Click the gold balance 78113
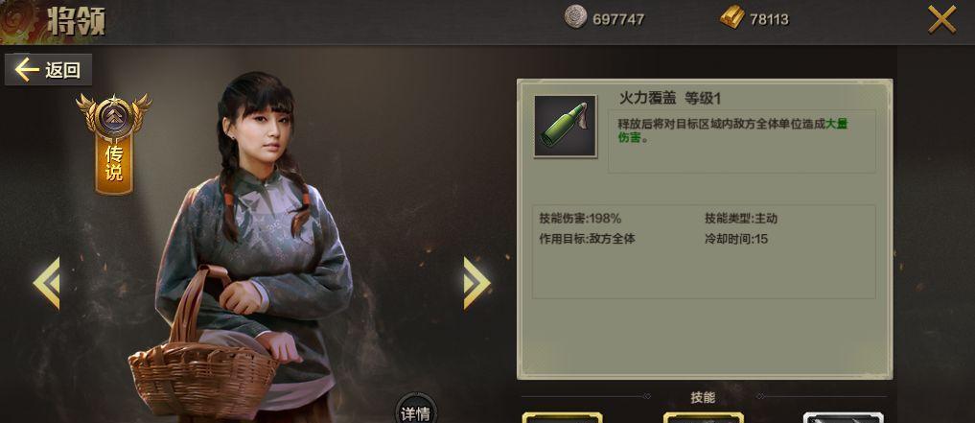The image size is (975, 423). 769,19
